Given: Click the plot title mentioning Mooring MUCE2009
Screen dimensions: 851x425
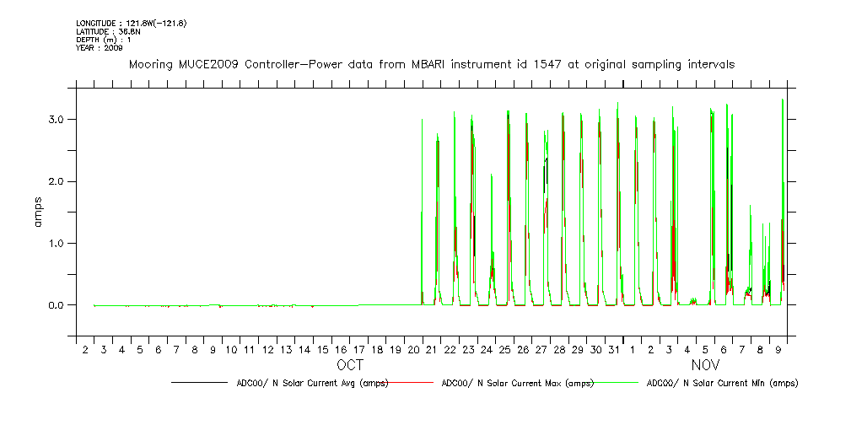Looking at the screenshot, I should 431,64.
